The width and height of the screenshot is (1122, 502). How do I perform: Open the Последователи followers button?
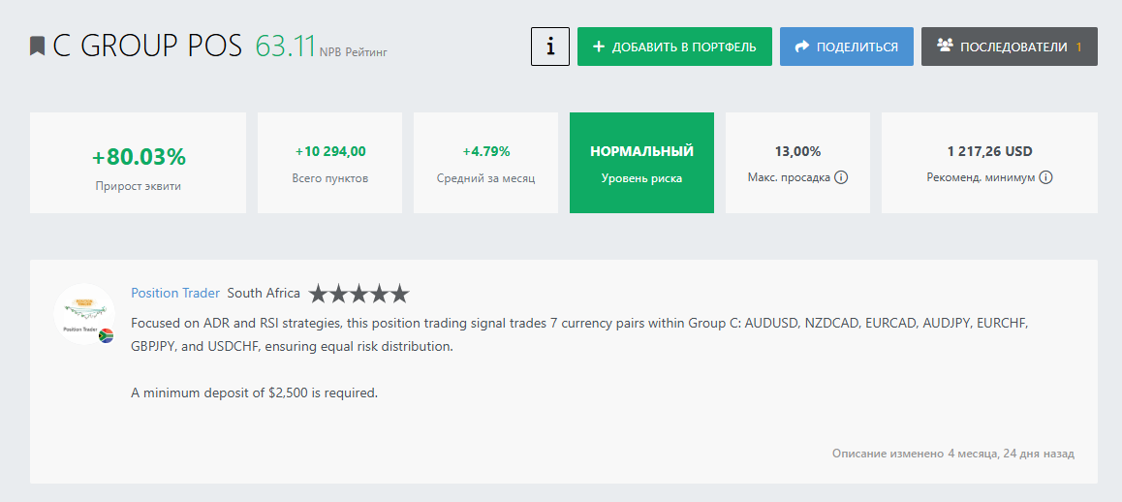(1009, 47)
